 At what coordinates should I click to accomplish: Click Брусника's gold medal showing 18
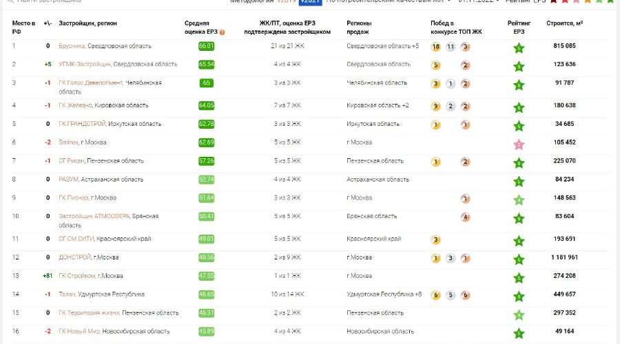coord(435,47)
